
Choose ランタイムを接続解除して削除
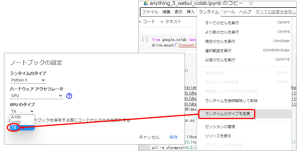[x=244, y=101]
